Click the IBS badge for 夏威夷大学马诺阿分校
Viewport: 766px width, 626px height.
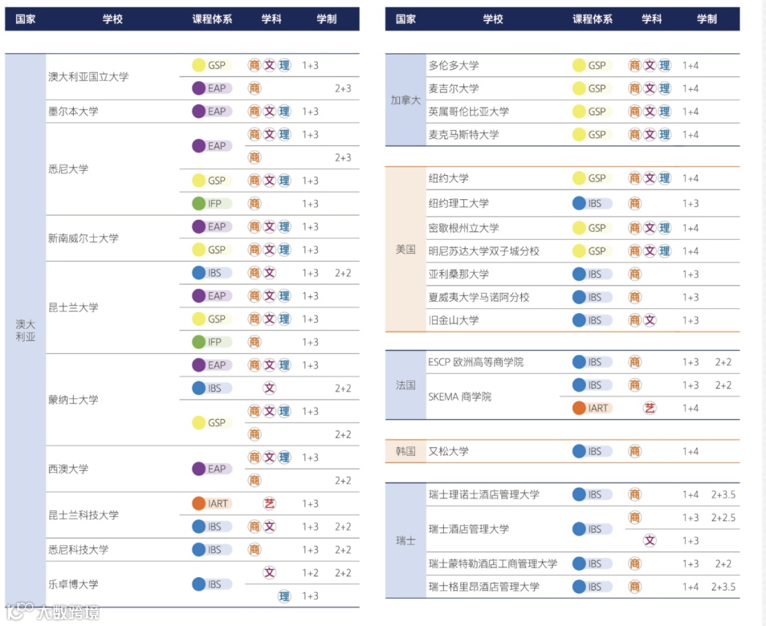tap(592, 297)
